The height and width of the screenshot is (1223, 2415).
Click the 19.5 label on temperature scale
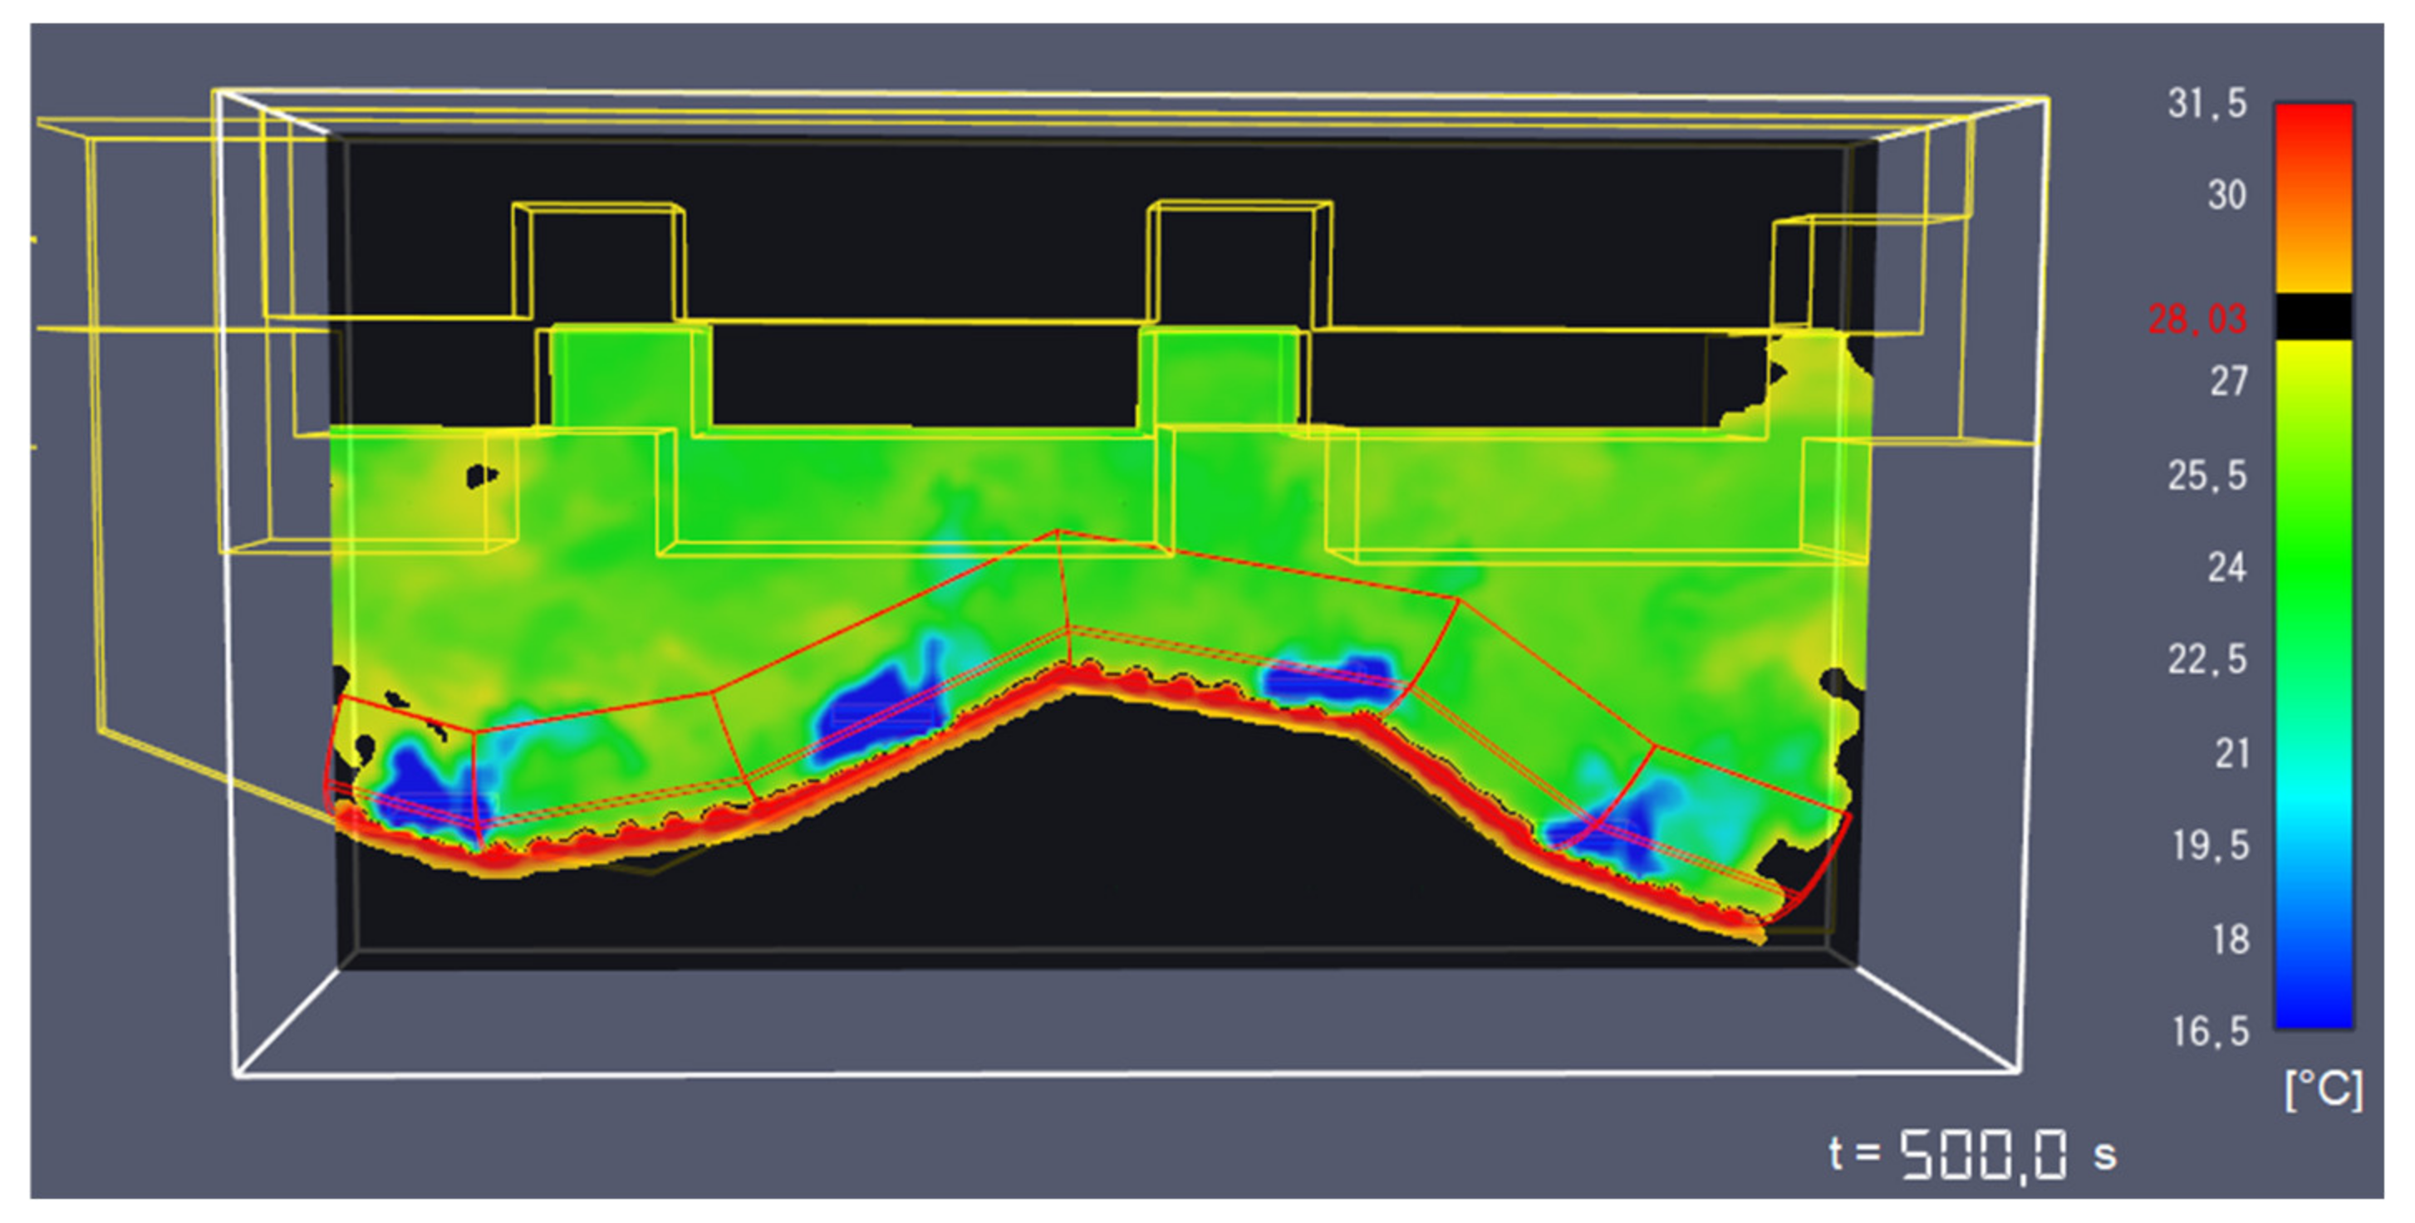coord(2210,845)
